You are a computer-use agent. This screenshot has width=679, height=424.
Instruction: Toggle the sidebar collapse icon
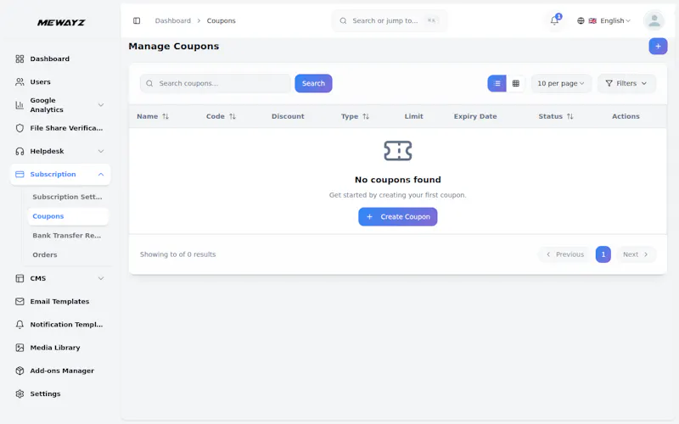[x=137, y=20]
